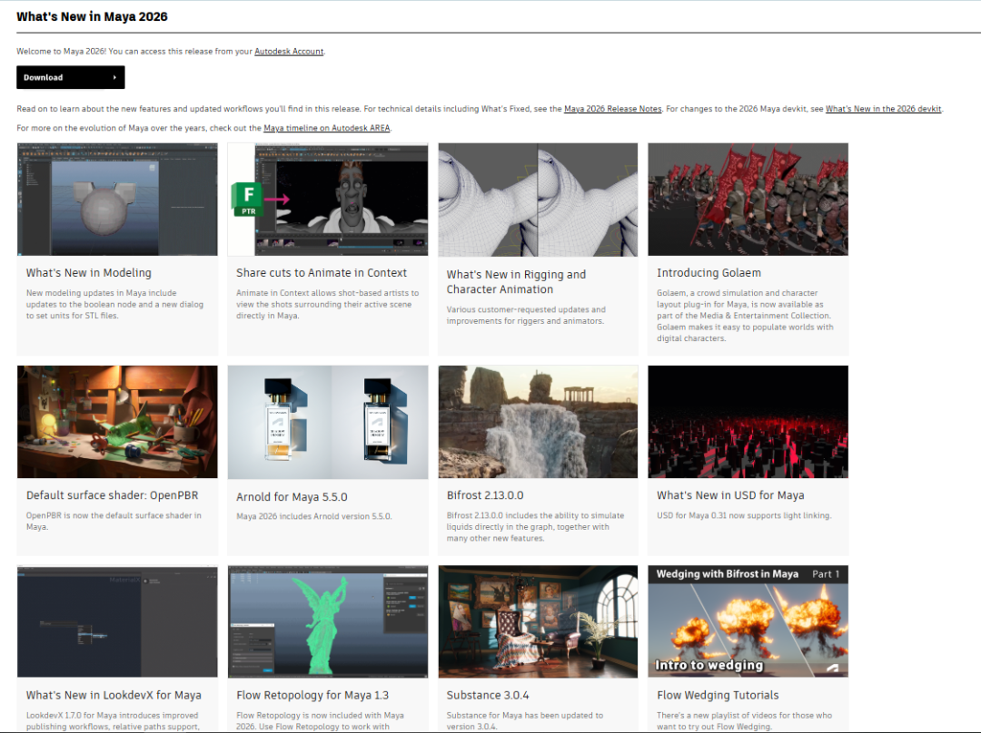The height and width of the screenshot is (733, 981).
Task: Click the OpenPBR workshop scene thumbnail
Action: tap(117, 422)
